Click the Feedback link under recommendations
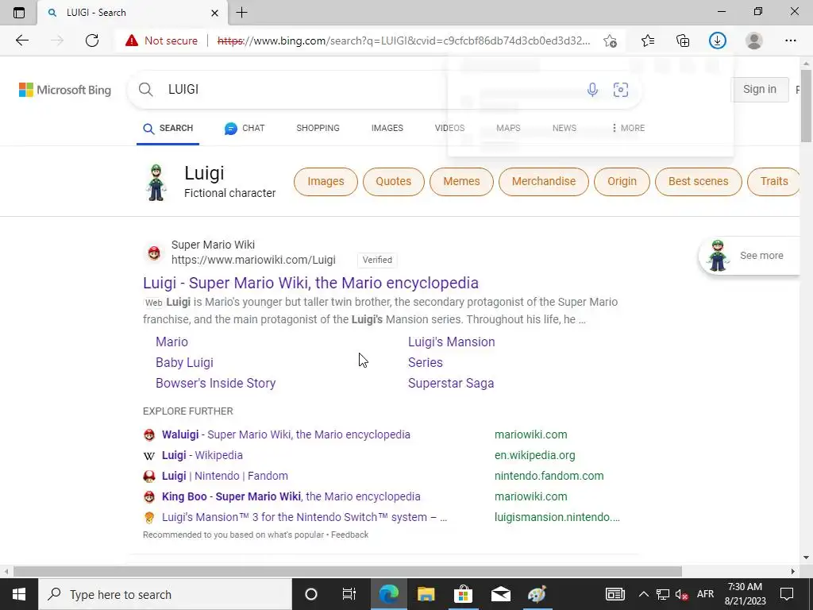The width and height of the screenshot is (813, 610). [349, 535]
